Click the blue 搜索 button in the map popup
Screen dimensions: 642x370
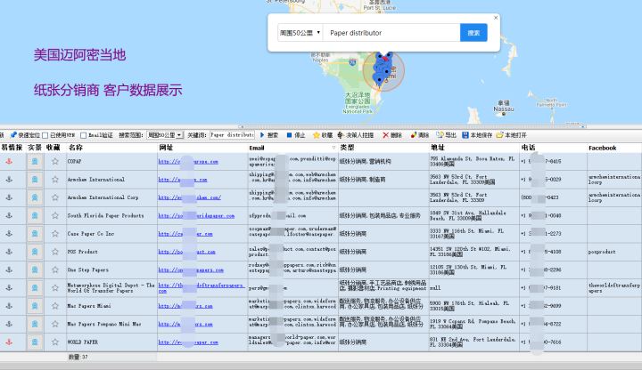click(473, 33)
